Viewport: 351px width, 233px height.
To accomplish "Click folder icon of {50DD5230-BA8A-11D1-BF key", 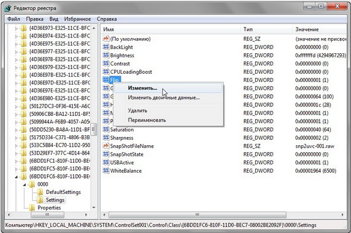I will (x=23, y=130).
